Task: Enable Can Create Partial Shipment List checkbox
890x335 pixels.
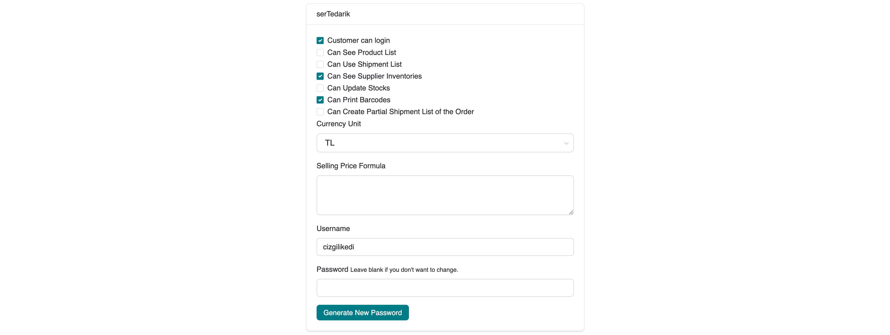Action: click(320, 112)
